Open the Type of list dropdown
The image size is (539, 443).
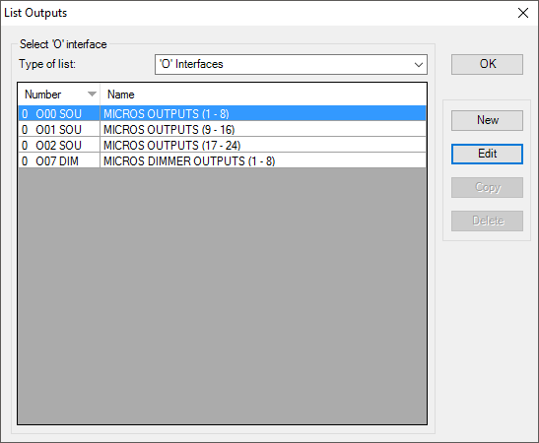[x=291, y=64]
